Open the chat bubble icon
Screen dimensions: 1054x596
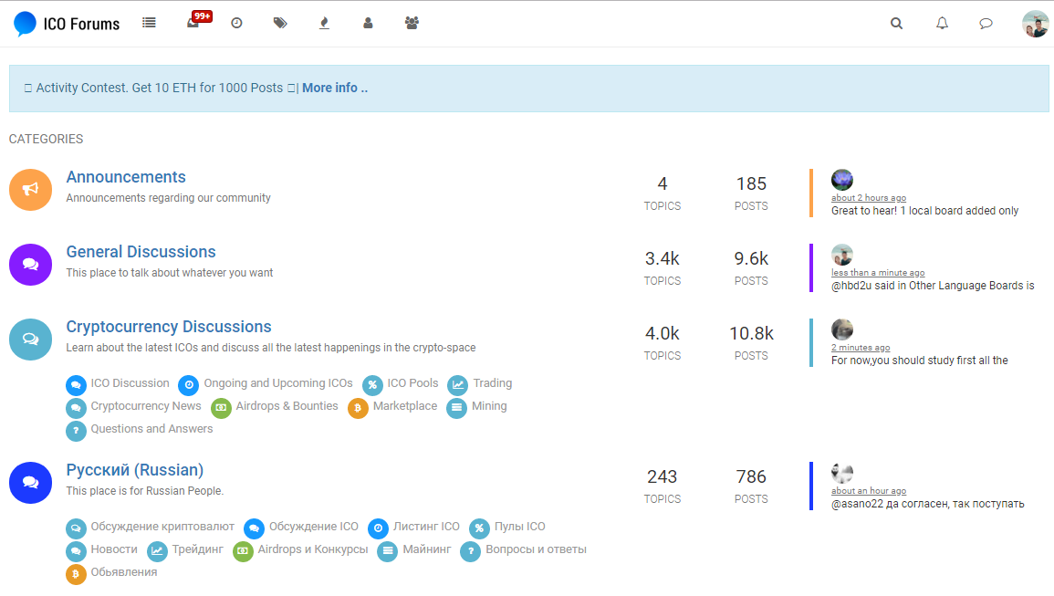pos(986,24)
